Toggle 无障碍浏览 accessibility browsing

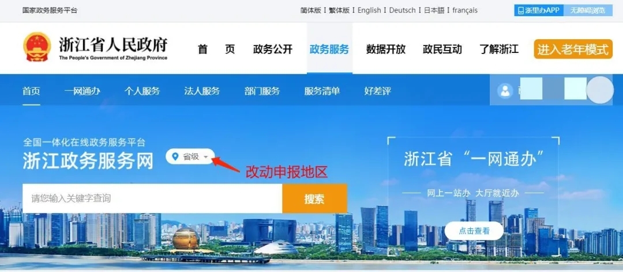tap(588, 11)
